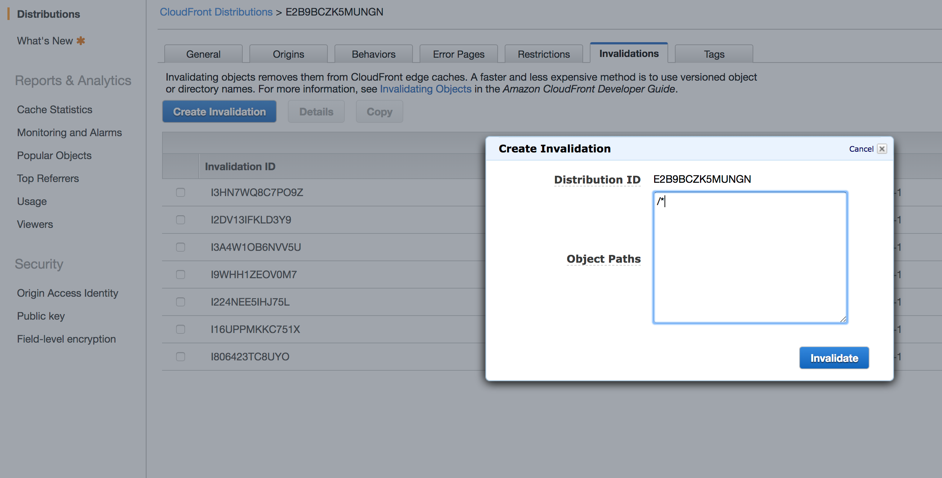Close the Create Invalidation dialog X icon

coord(882,149)
